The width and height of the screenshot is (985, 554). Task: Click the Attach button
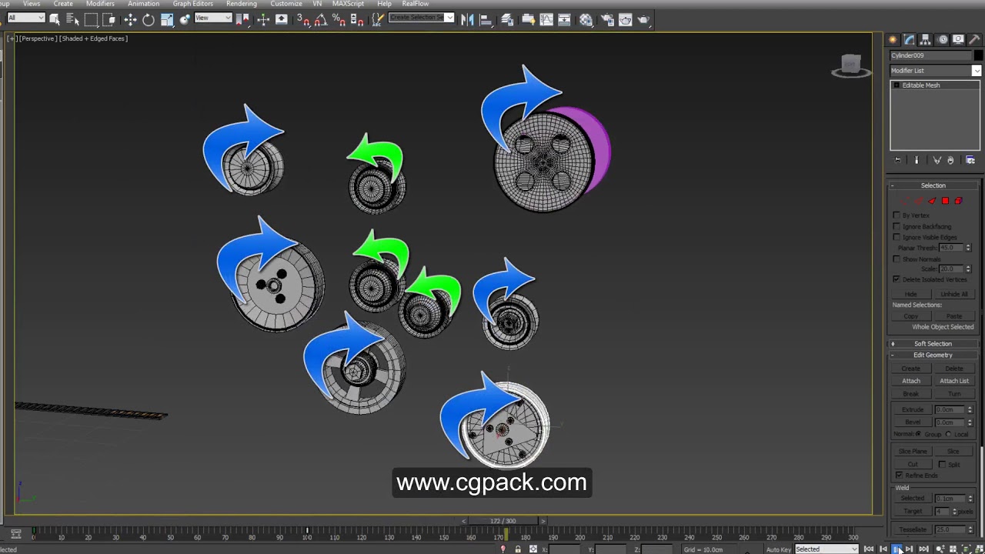[911, 381]
